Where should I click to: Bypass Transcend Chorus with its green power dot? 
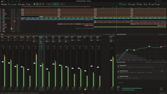point(118,77)
